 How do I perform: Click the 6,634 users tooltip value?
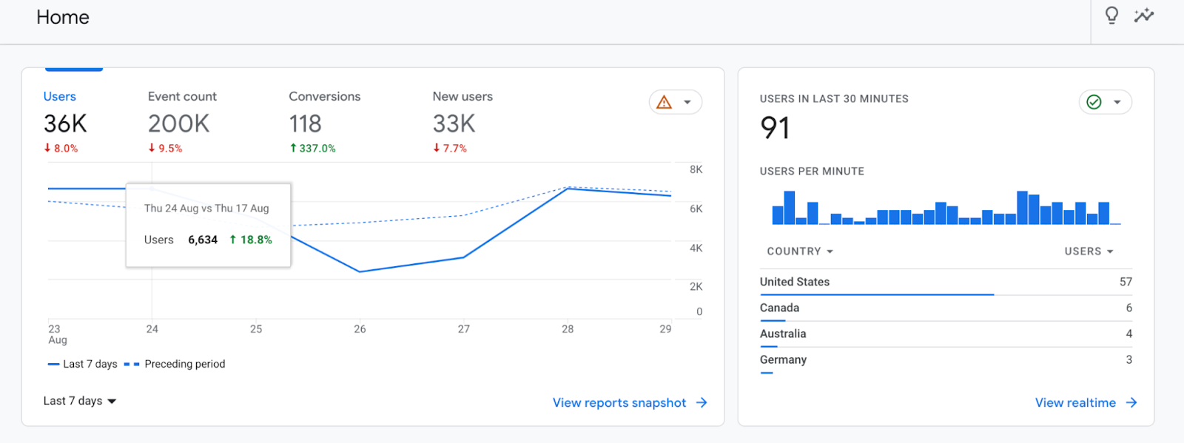[x=203, y=240]
